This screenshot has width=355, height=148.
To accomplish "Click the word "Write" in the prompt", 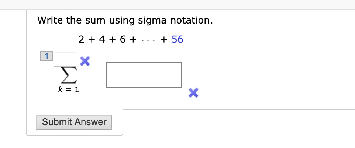I will [50, 20].
